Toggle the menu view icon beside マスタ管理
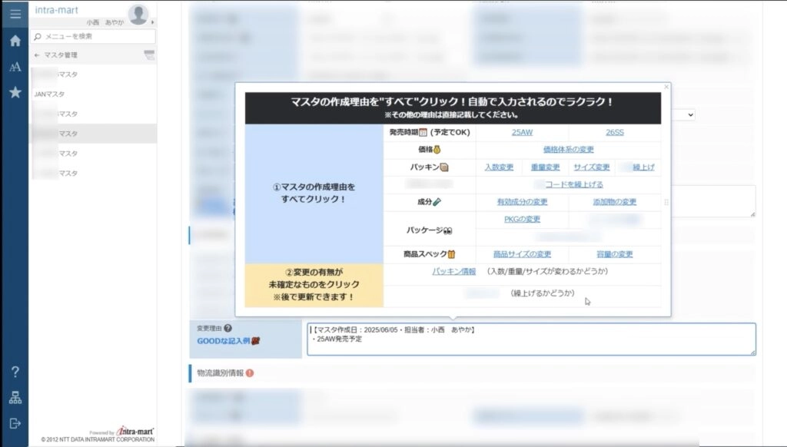The width and height of the screenshot is (787, 447). pyautogui.click(x=149, y=55)
